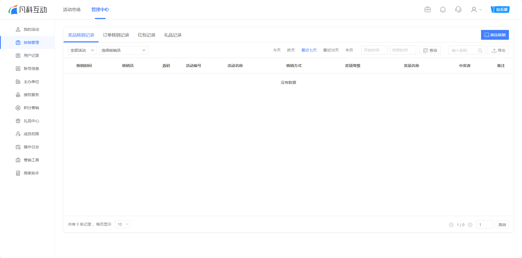Viewport: 522px width, 258px height.
Task: Select the 本月 date filter
Action: [349, 50]
